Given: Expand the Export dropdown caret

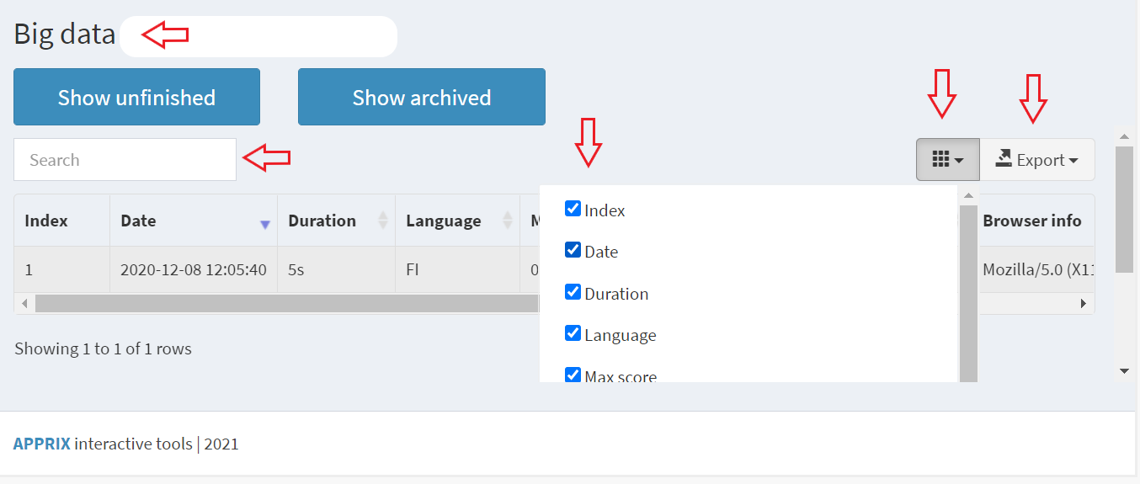Looking at the screenshot, I should 1073,161.
